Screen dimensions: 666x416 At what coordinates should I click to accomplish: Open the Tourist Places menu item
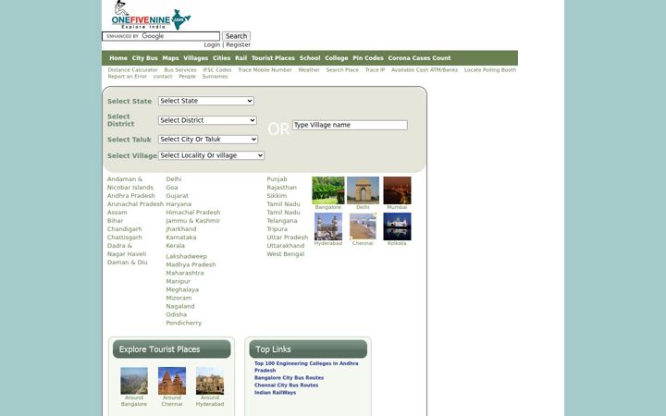pyautogui.click(x=273, y=58)
